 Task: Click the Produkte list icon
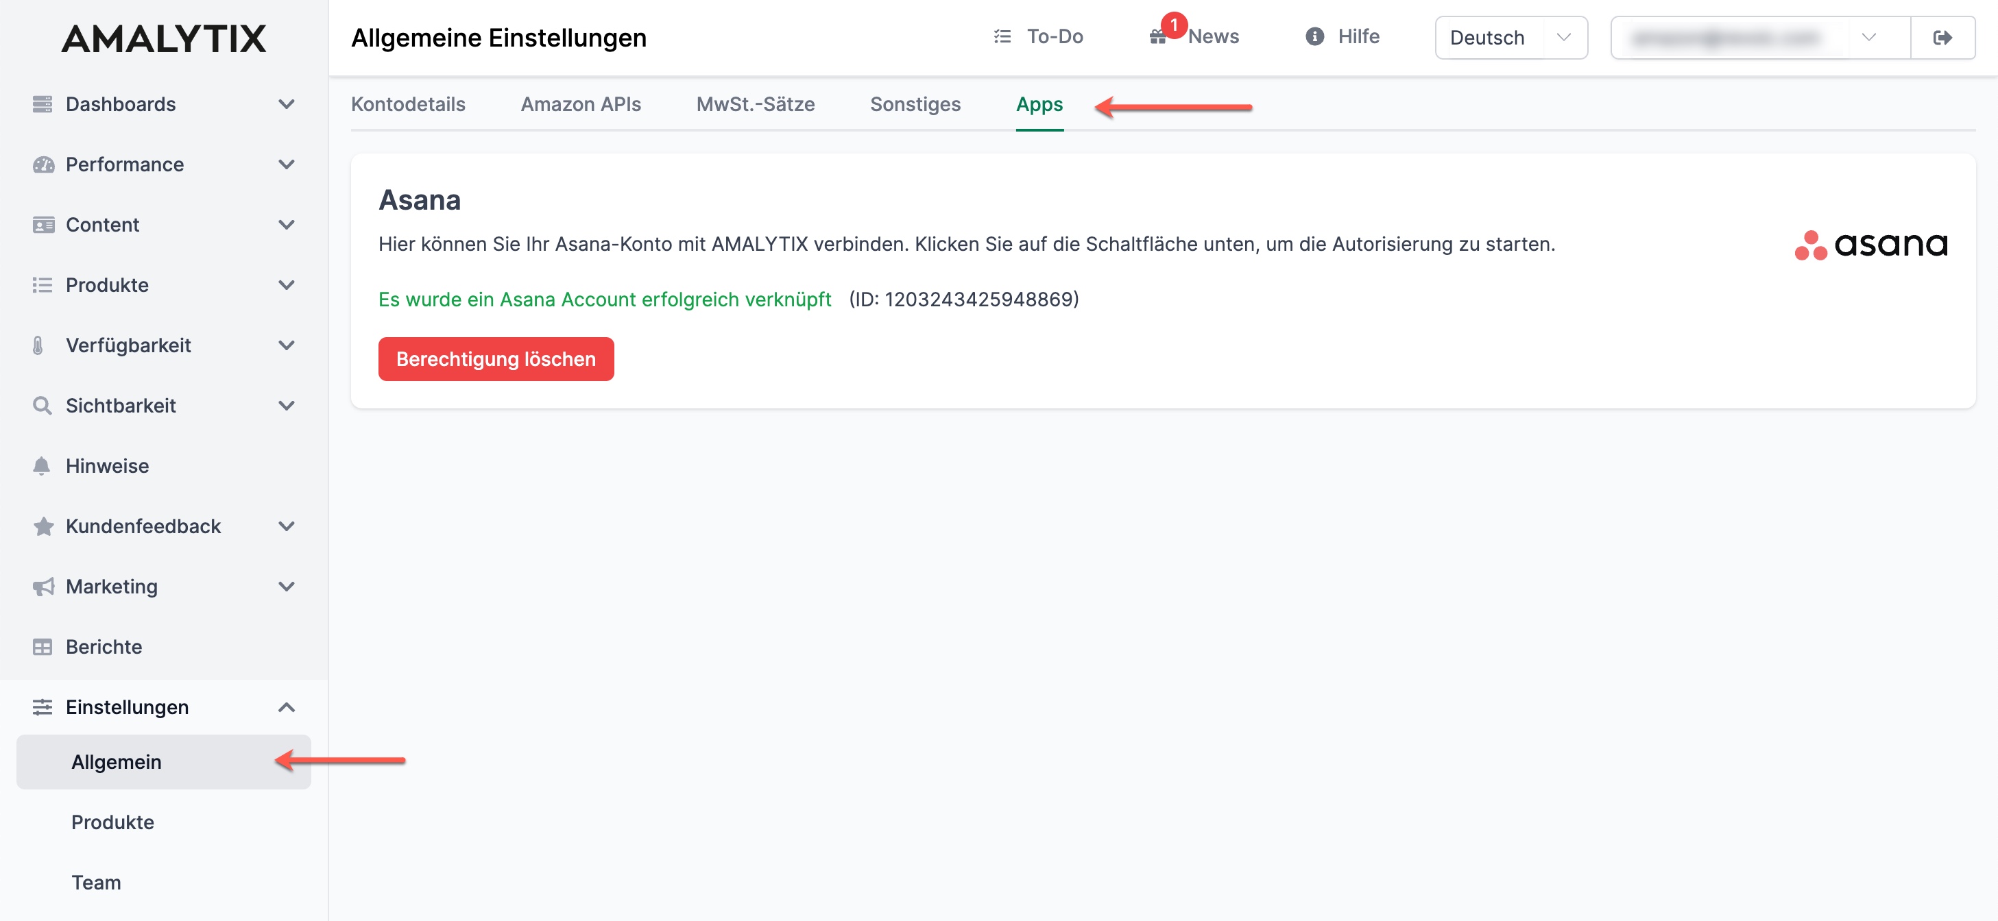click(43, 285)
